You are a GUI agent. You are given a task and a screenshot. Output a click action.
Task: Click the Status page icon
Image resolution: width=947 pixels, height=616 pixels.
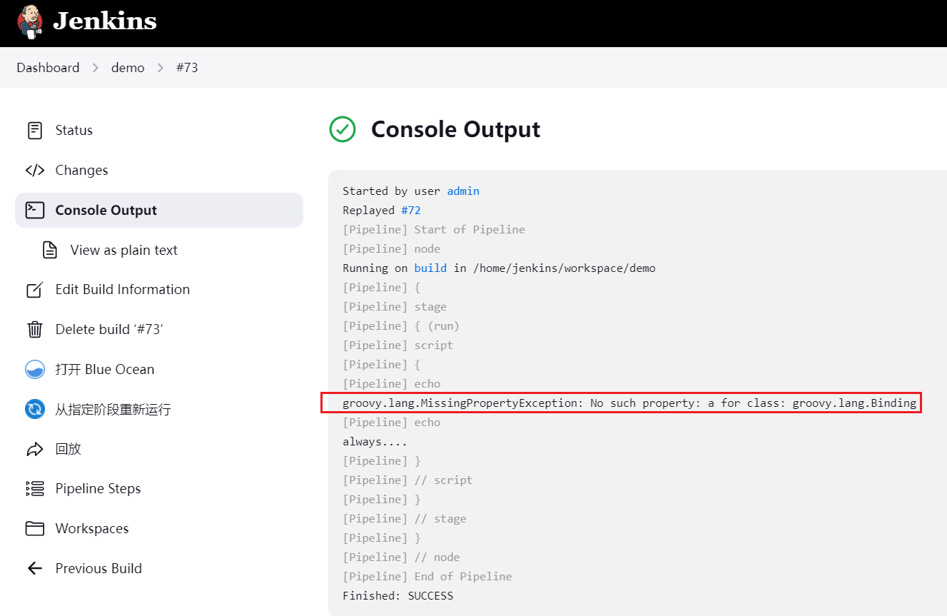[x=34, y=131]
